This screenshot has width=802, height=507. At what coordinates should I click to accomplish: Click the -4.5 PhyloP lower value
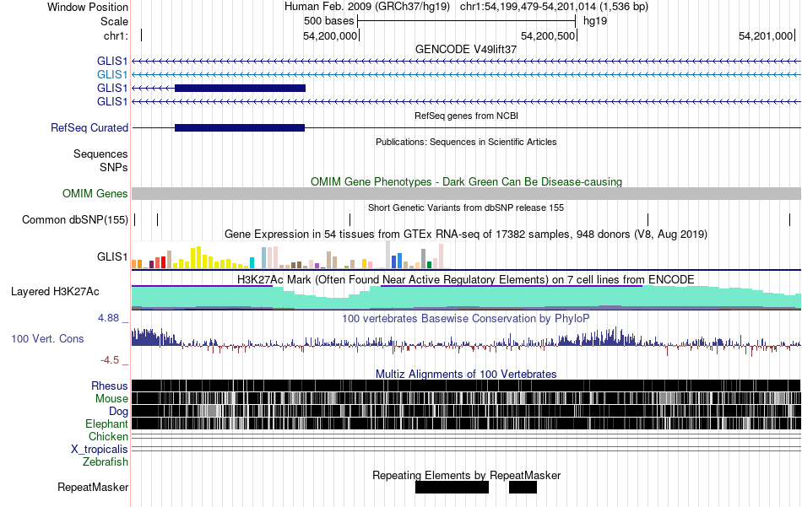[110, 360]
